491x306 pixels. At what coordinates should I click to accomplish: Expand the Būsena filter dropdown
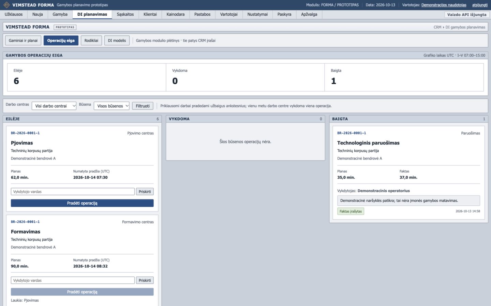(x=111, y=106)
